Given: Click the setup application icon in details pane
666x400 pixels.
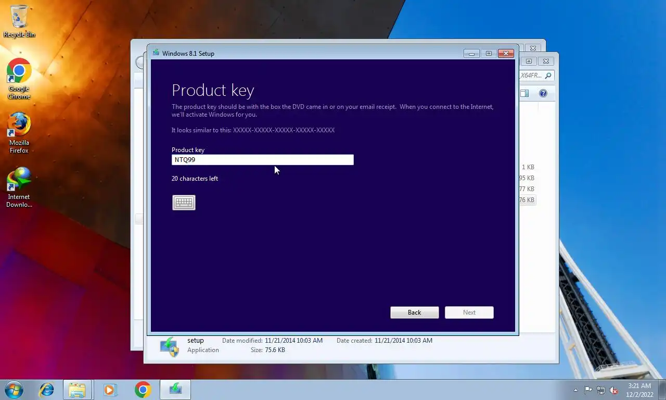Looking at the screenshot, I should 170,346.
